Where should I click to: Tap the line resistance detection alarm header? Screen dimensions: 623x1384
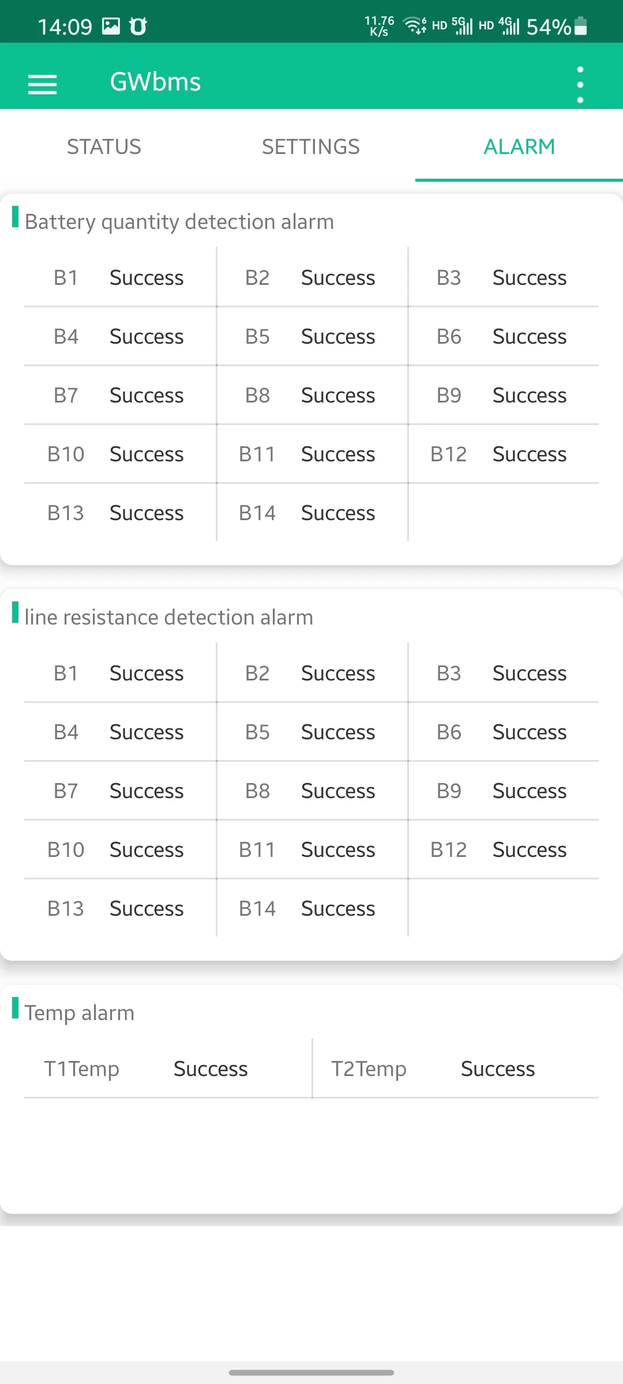[169, 617]
